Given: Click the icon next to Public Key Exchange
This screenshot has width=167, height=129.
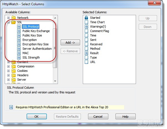Looking at the screenshot, I should tap(19, 31).
